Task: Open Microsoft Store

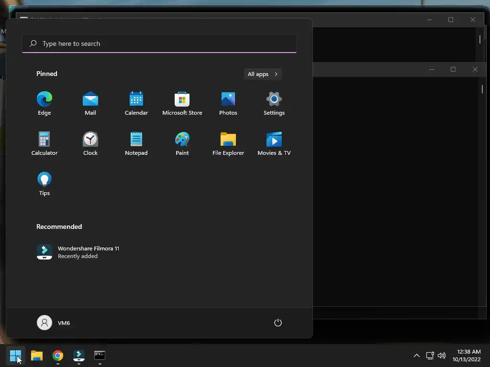Action: click(x=182, y=104)
